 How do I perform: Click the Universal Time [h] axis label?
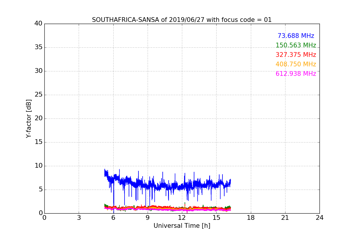[x=182, y=226]
